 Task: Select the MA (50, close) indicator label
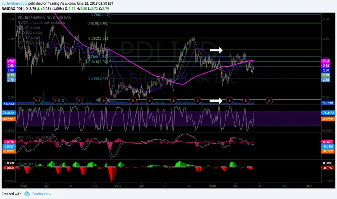29,27
